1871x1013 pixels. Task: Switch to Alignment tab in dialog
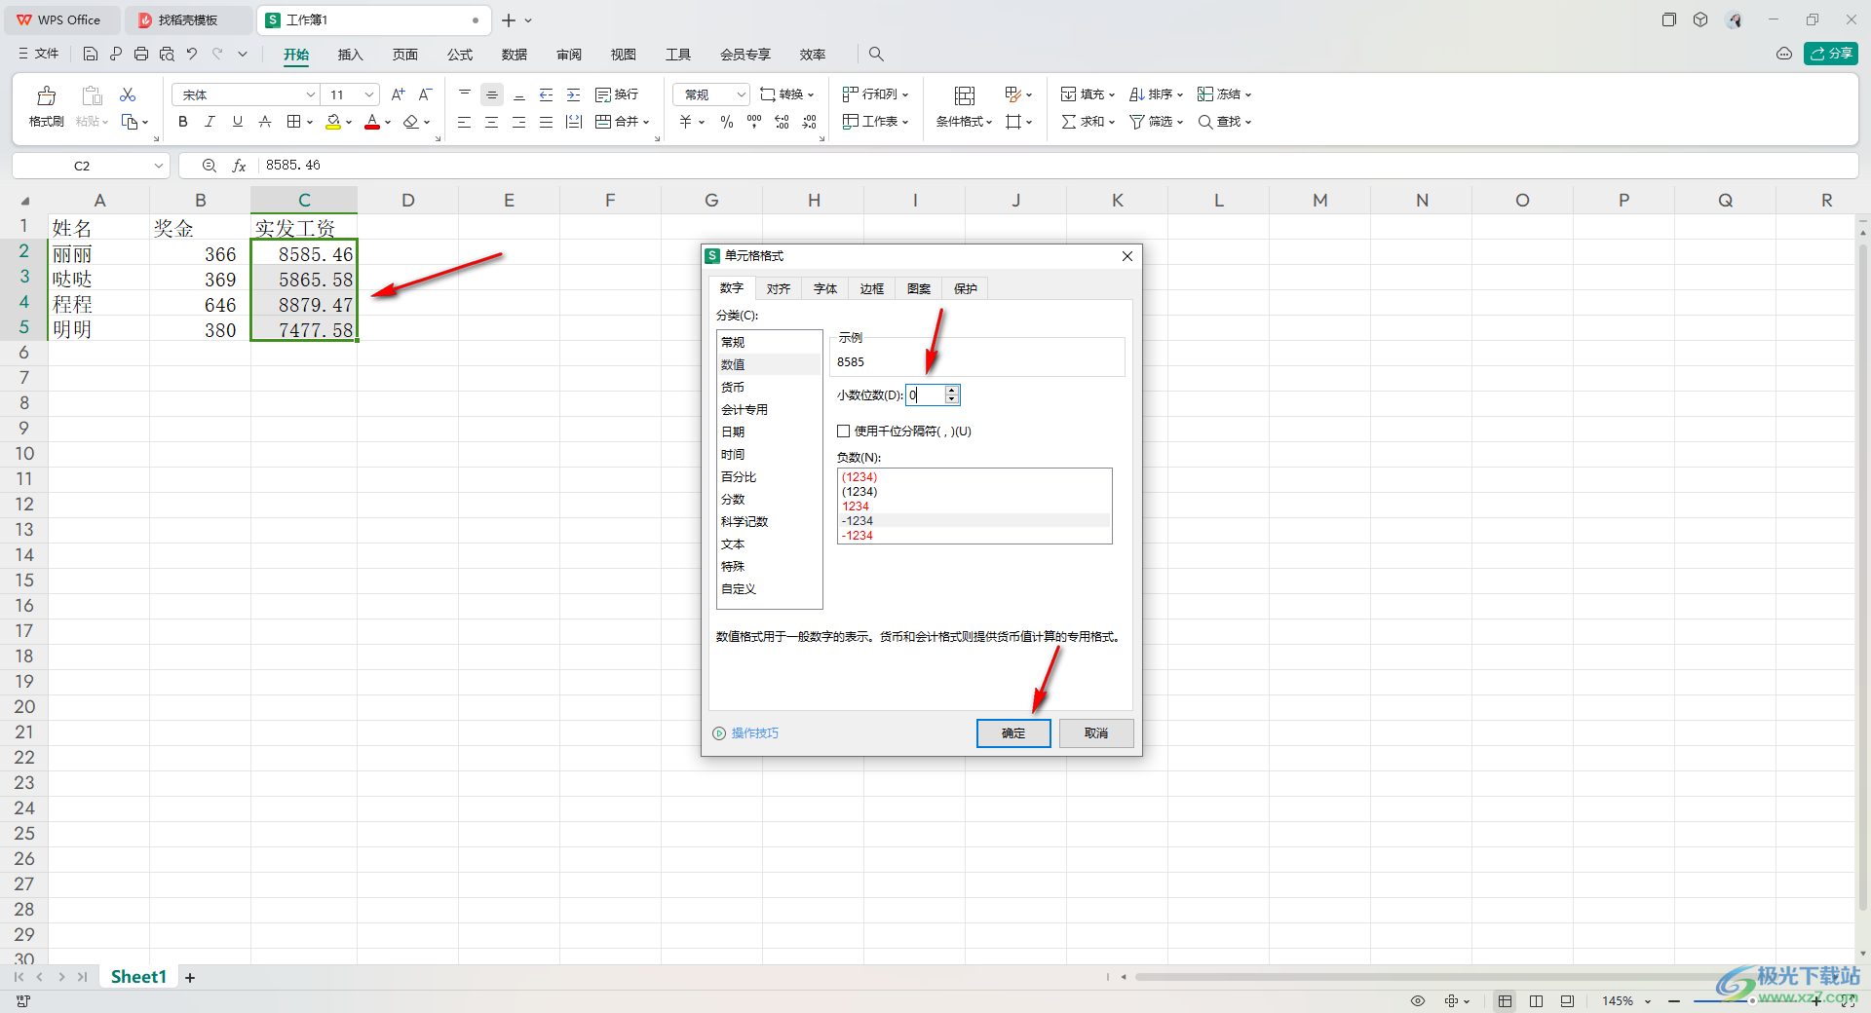[778, 288]
